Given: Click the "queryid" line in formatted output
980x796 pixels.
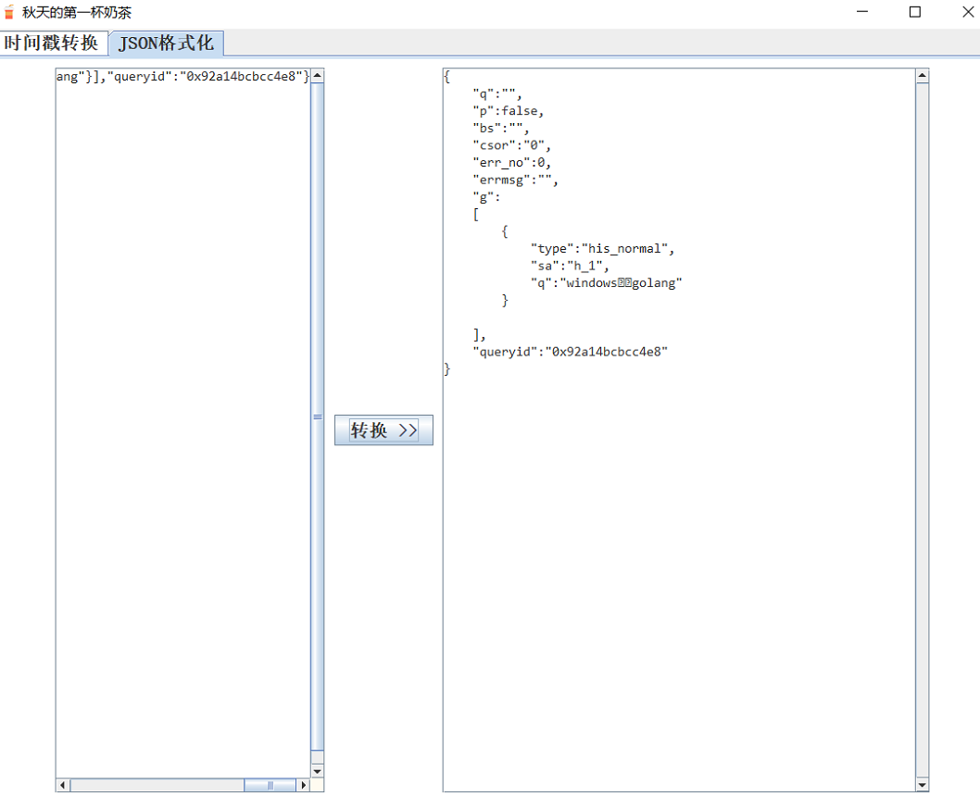Looking at the screenshot, I should (x=570, y=352).
